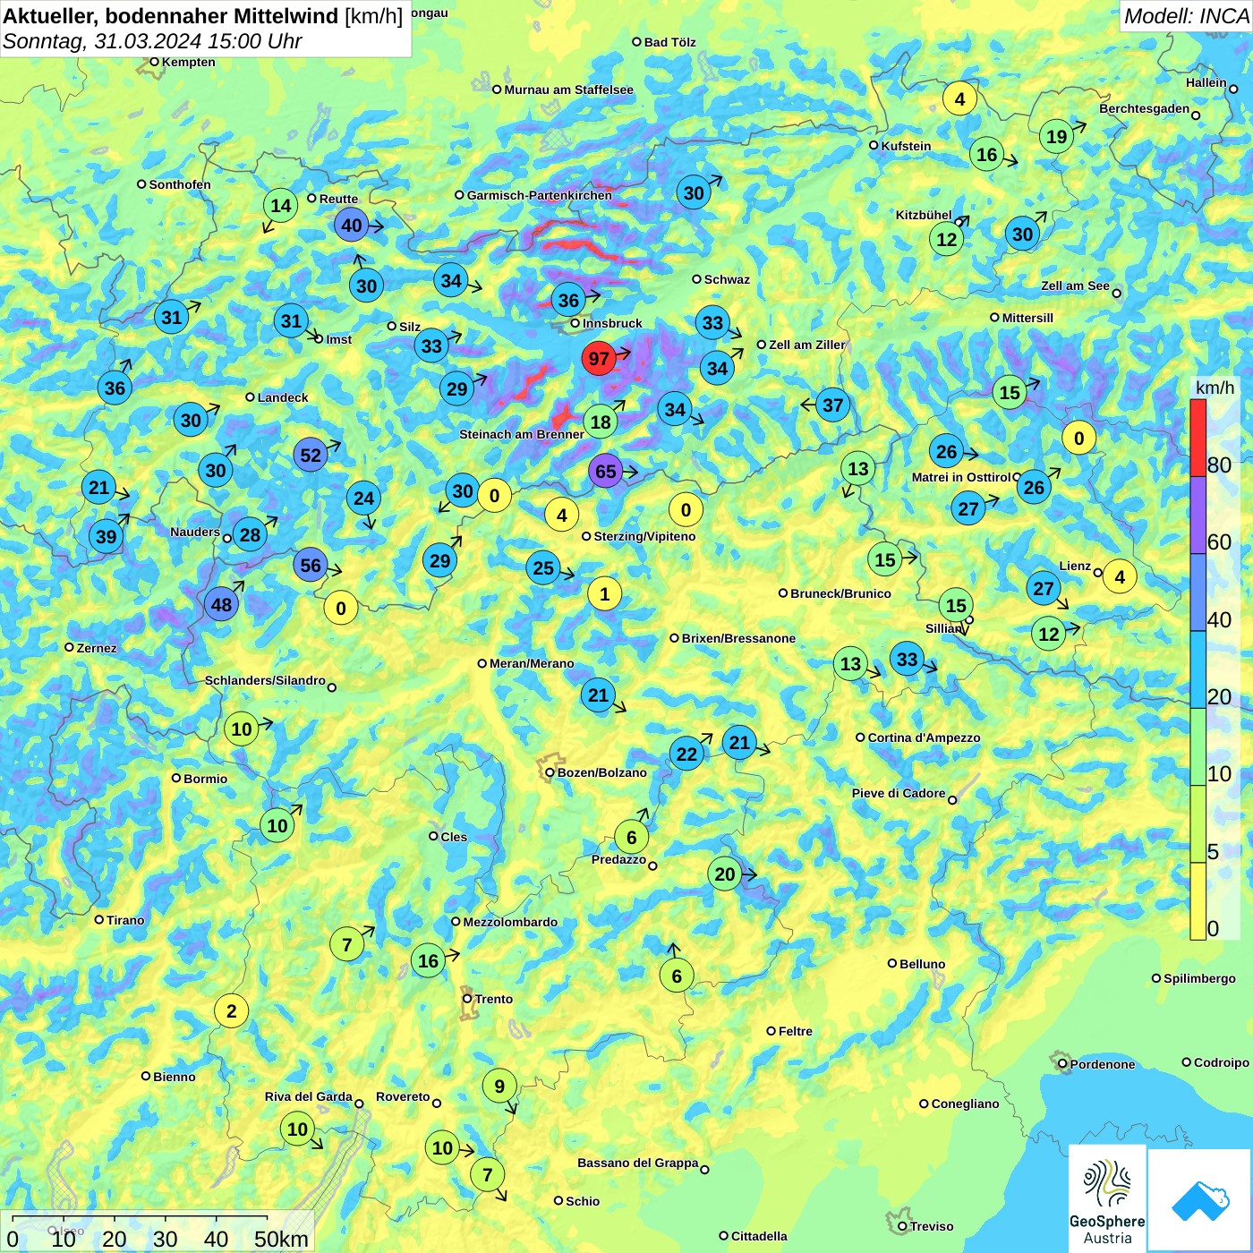1253x1253 pixels.
Task: Select the yellow 2 km/h station marker
Action: 232,1011
